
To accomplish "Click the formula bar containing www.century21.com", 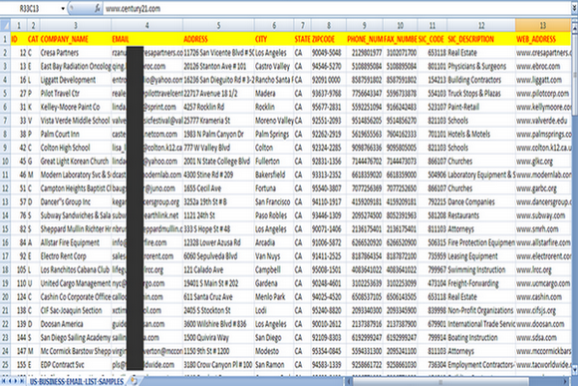I will pos(336,9).
